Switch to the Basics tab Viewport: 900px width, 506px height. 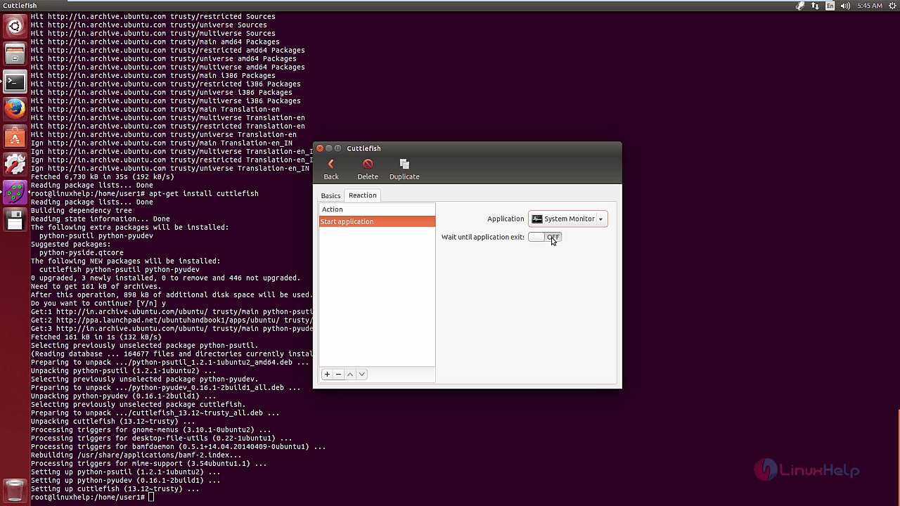tap(330, 195)
